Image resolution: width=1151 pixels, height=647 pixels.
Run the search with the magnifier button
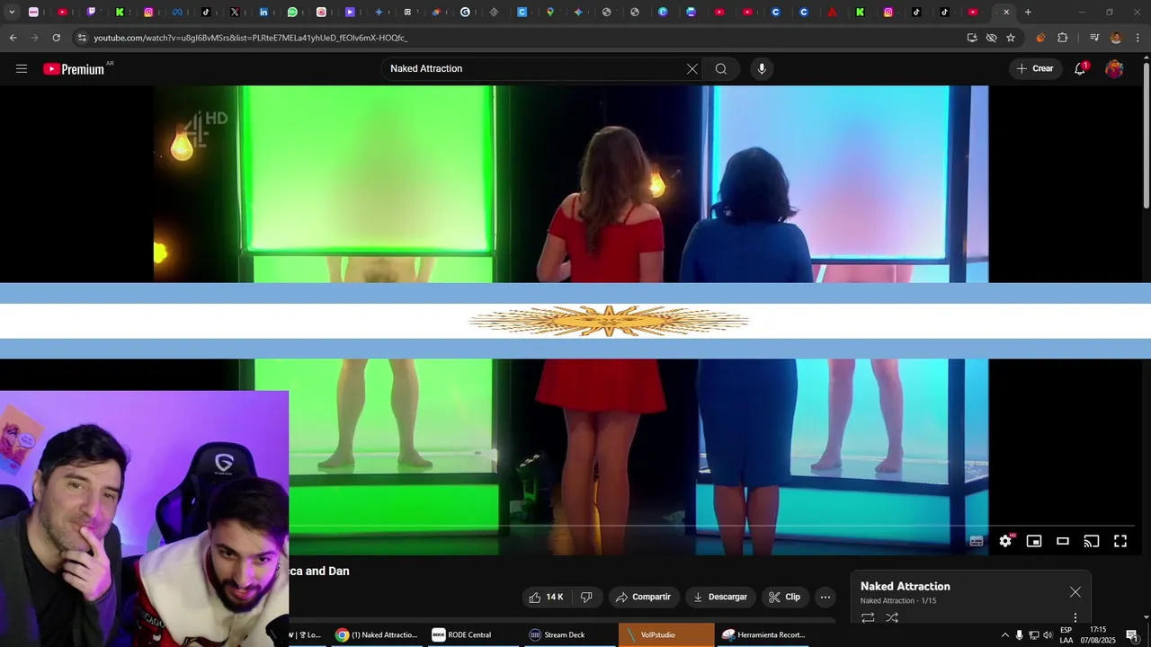pyautogui.click(x=721, y=68)
